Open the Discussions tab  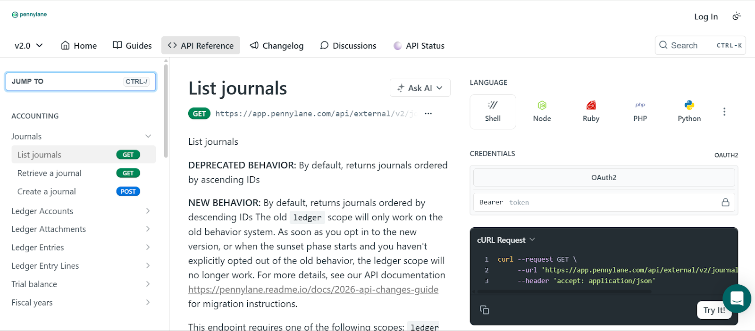(348, 46)
